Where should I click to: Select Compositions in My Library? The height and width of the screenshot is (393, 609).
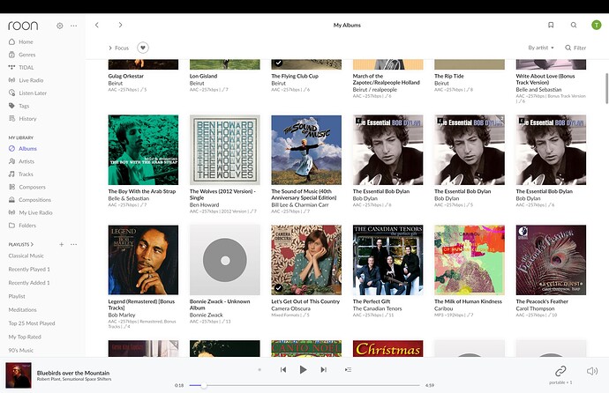pyautogui.click(x=30, y=200)
